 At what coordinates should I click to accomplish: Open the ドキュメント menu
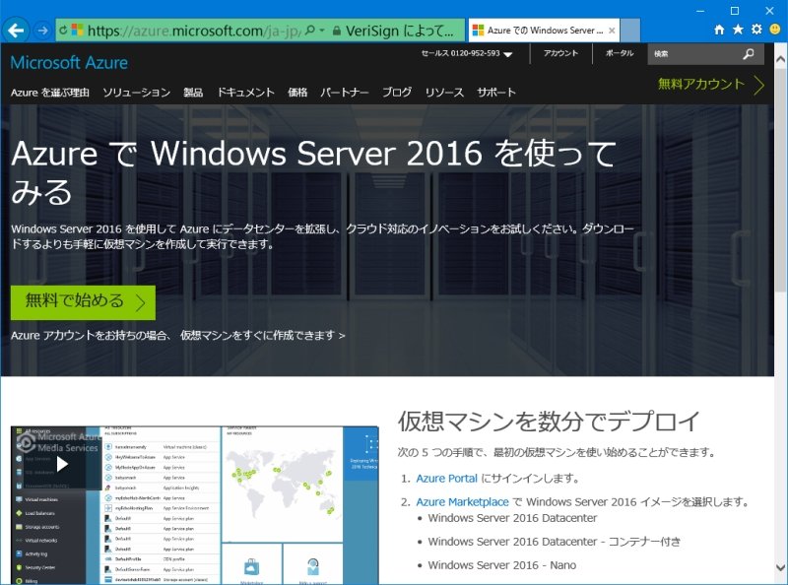click(x=245, y=93)
